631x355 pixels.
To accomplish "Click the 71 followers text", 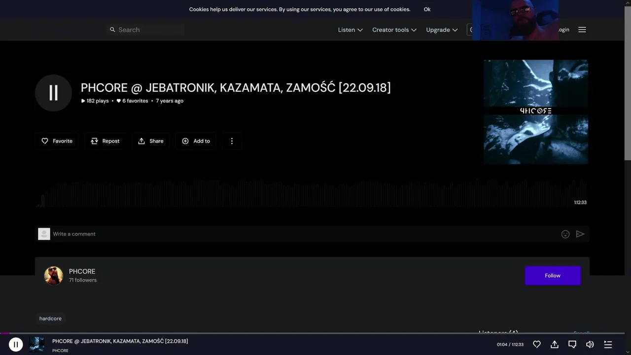I will (83, 280).
